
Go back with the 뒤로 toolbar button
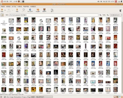[2, 10]
